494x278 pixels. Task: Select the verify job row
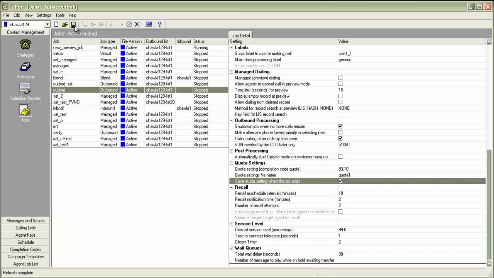pyautogui.click(x=140, y=132)
